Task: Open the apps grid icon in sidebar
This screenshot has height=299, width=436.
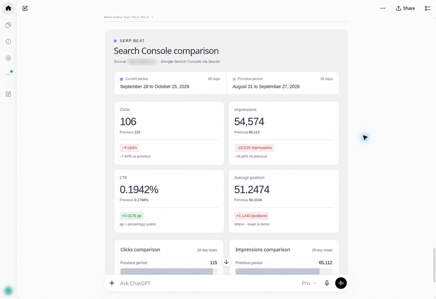Action: point(9,94)
